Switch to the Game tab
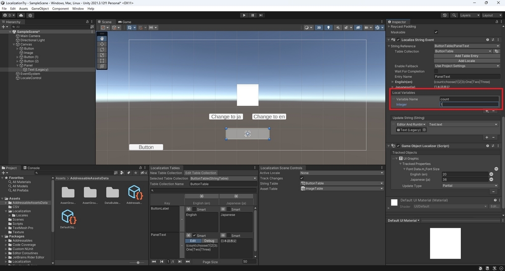The image size is (505, 271). (125, 22)
